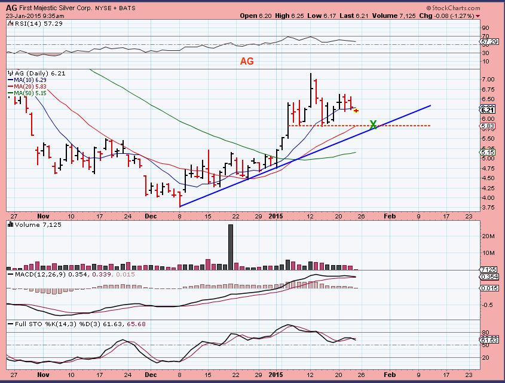Click the 10M volume axis label
The image size is (505, 383).
click(488, 253)
